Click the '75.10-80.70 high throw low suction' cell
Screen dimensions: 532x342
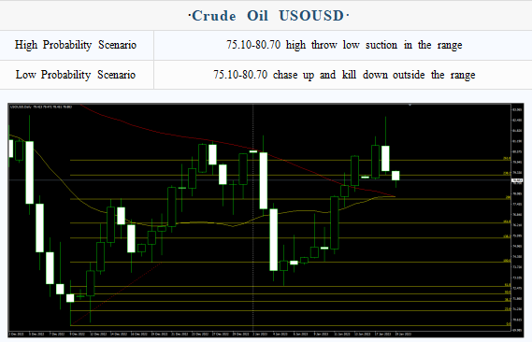(343, 45)
